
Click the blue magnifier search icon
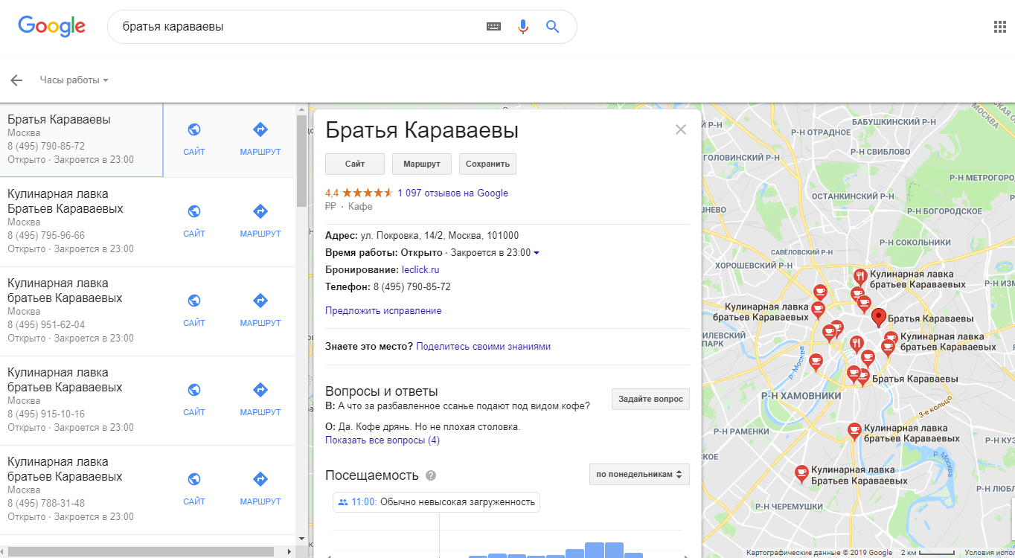[x=552, y=27]
